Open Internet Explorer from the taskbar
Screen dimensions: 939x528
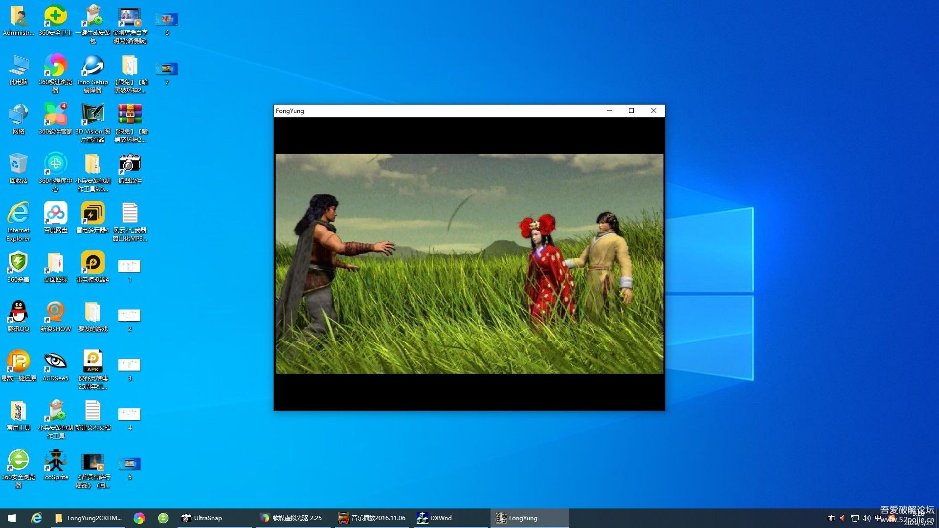[37, 518]
